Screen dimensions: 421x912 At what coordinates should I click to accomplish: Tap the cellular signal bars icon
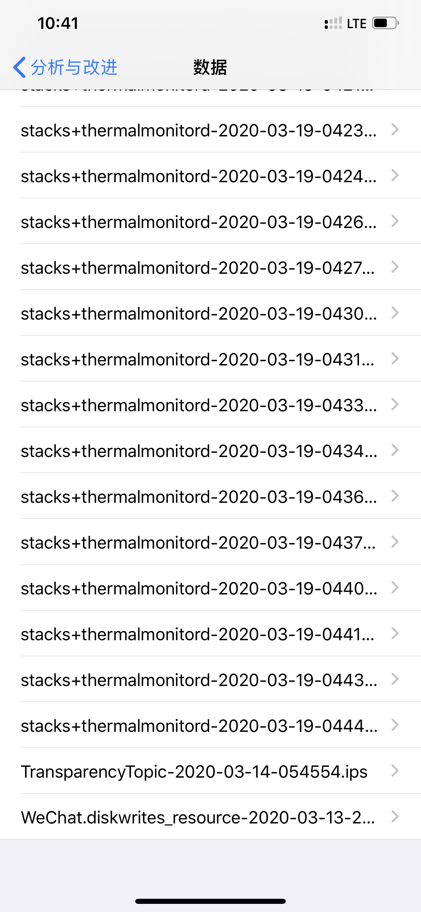[x=333, y=23]
